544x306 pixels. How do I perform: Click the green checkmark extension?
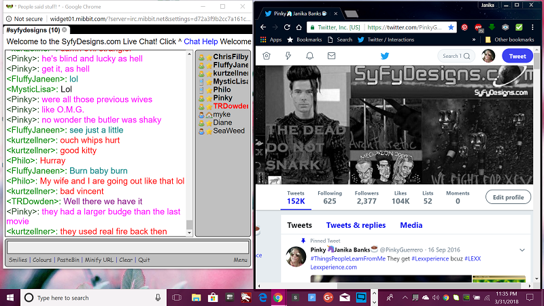[519, 27]
